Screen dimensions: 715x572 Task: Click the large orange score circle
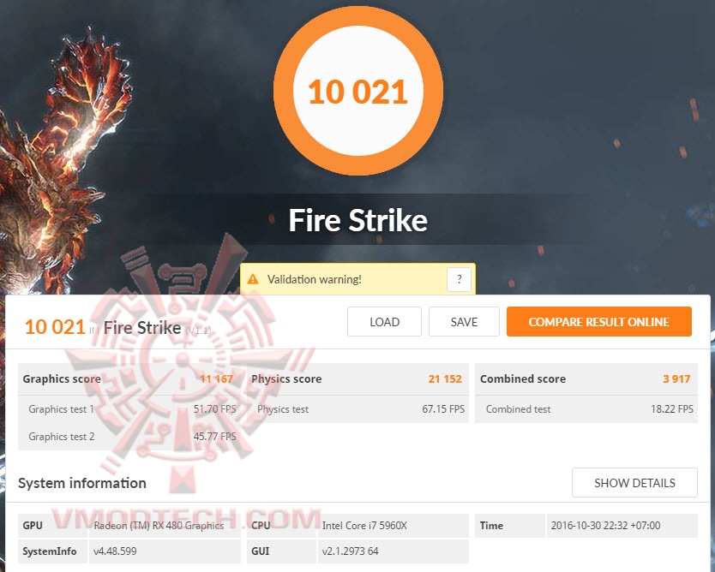(x=358, y=91)
